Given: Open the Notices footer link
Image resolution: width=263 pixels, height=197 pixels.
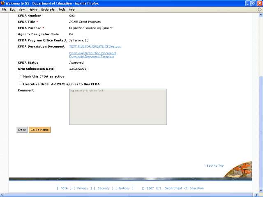Looking at the screenshot, I should coord(124,188).
